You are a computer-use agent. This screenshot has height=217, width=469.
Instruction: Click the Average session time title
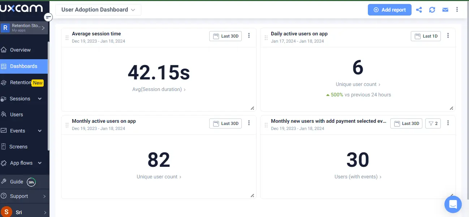(x=96, y=34)
